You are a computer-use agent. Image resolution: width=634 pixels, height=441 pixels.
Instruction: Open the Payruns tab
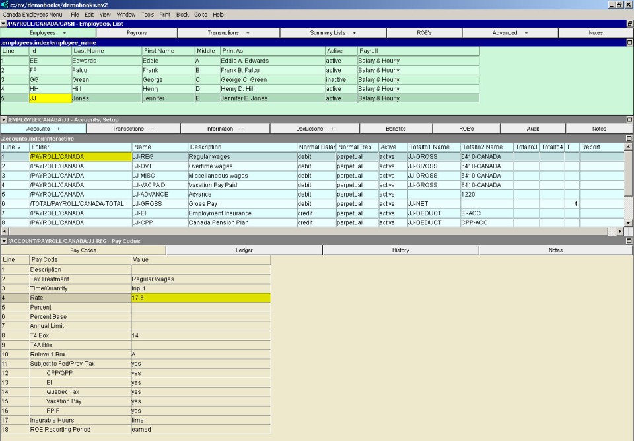tap(137, 32)
